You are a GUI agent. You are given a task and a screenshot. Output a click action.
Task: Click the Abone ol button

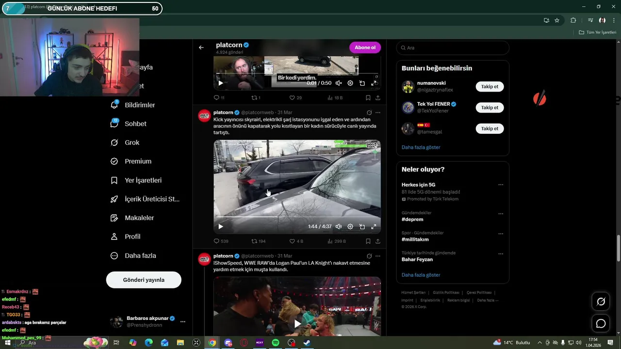click(x=365, y=48)
